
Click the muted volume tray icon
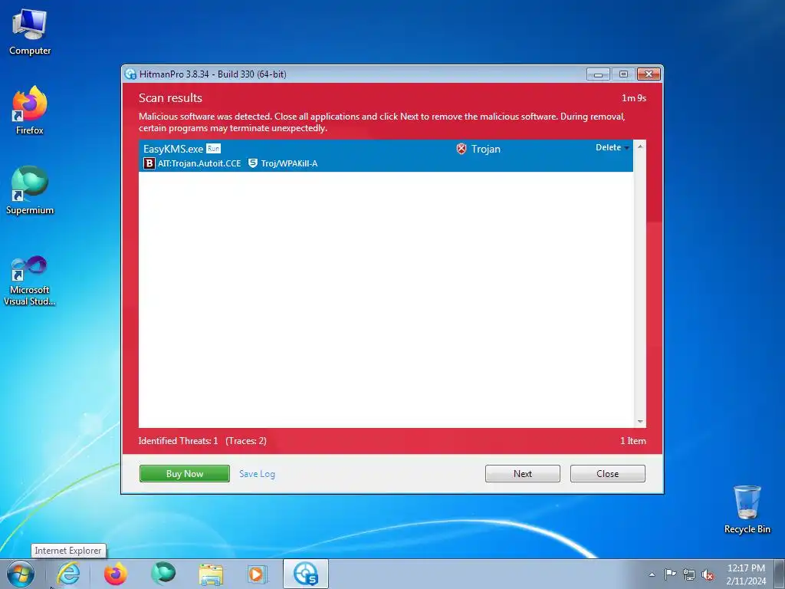[x=708, y=574]
